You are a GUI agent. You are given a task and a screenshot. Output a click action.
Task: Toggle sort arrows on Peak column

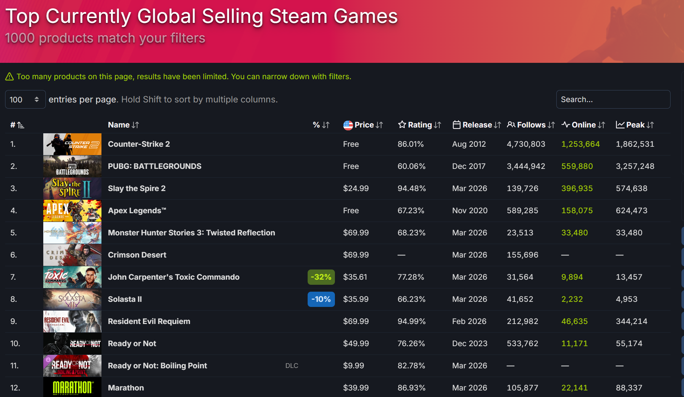(650, 125)
